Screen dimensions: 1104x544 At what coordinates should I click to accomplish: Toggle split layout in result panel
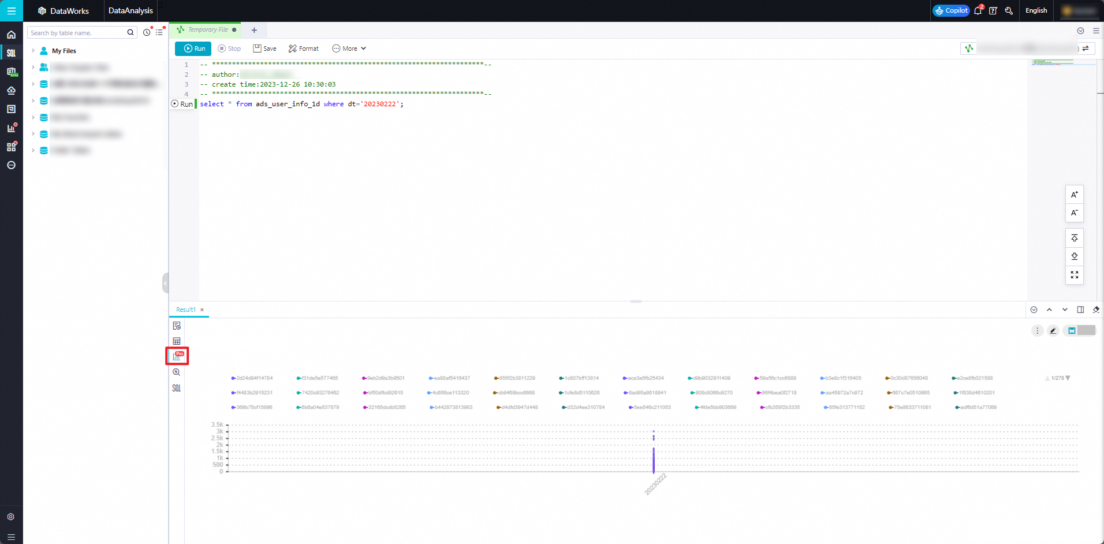1080,310
